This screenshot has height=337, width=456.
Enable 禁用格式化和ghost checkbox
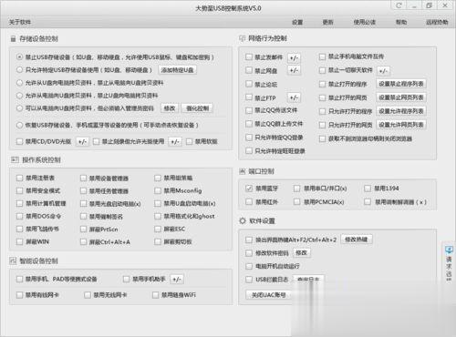tap(158, 216)
